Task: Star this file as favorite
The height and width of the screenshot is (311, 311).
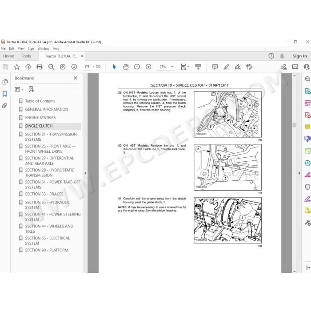Action: [x=17, y=67]
